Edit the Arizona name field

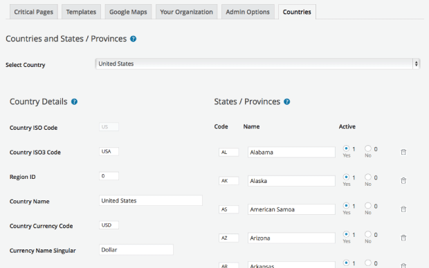coord(291,238)
